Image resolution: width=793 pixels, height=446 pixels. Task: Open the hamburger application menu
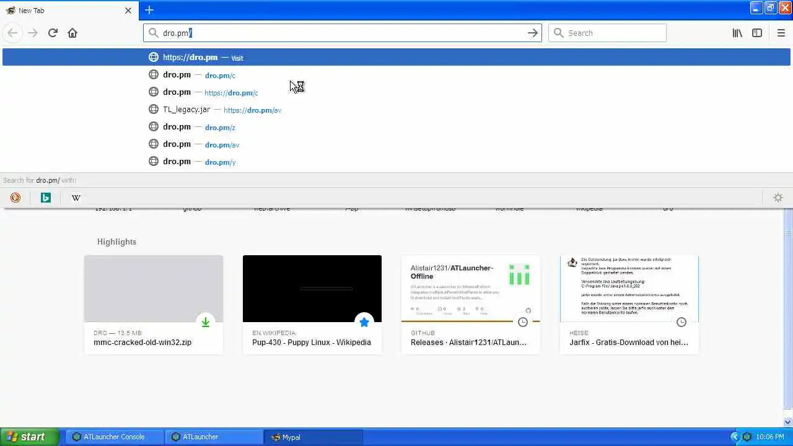781,33
